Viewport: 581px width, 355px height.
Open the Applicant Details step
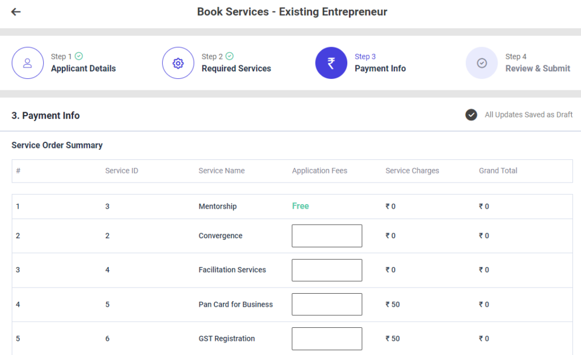coord(83,69)
